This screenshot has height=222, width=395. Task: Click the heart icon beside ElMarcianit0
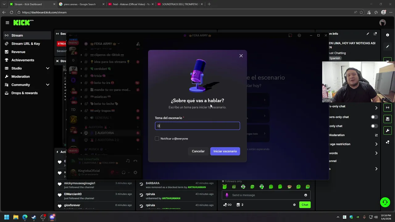coord(60,195)
